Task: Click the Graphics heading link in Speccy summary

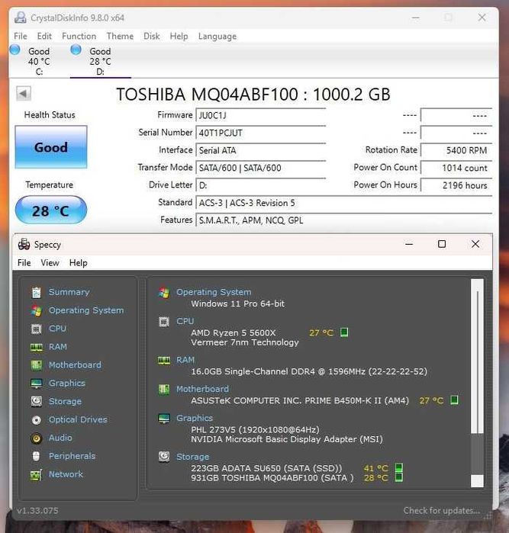Action: 195,418
